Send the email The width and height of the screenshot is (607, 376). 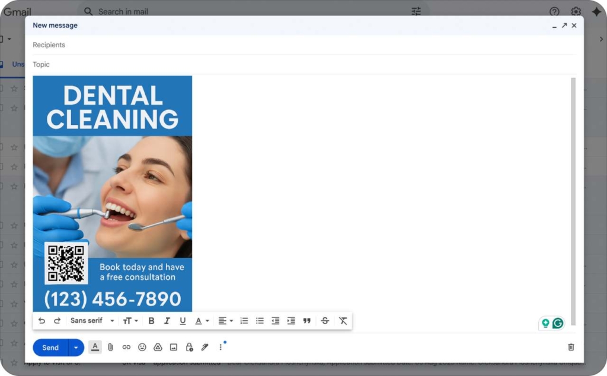point(50,347)
